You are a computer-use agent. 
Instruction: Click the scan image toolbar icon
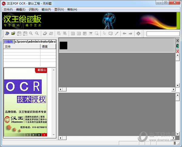7,34
